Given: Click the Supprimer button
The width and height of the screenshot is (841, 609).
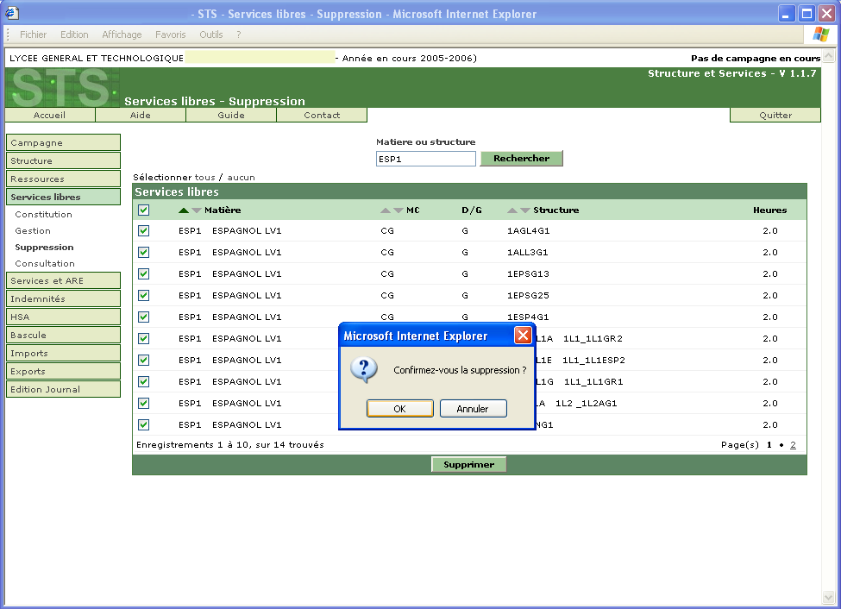Looking at the screenshot, I should 468,465.
